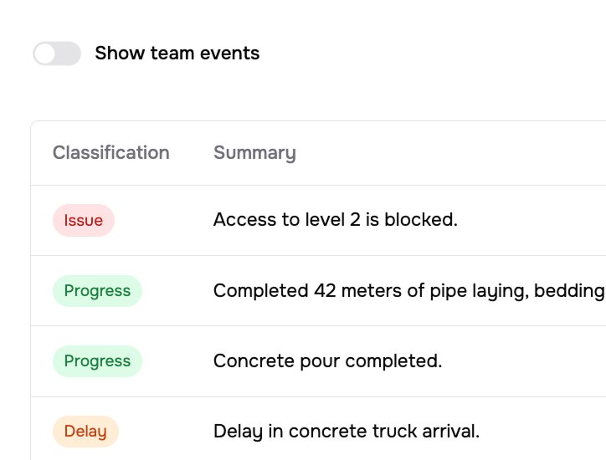Click the word "Completed" starting the pipe laying summary
The image size is (606, 460).
260,291
